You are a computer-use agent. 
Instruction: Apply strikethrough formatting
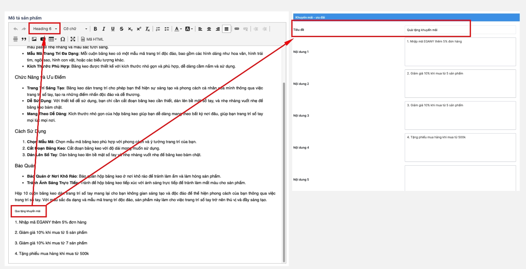[x=122, y=29]
